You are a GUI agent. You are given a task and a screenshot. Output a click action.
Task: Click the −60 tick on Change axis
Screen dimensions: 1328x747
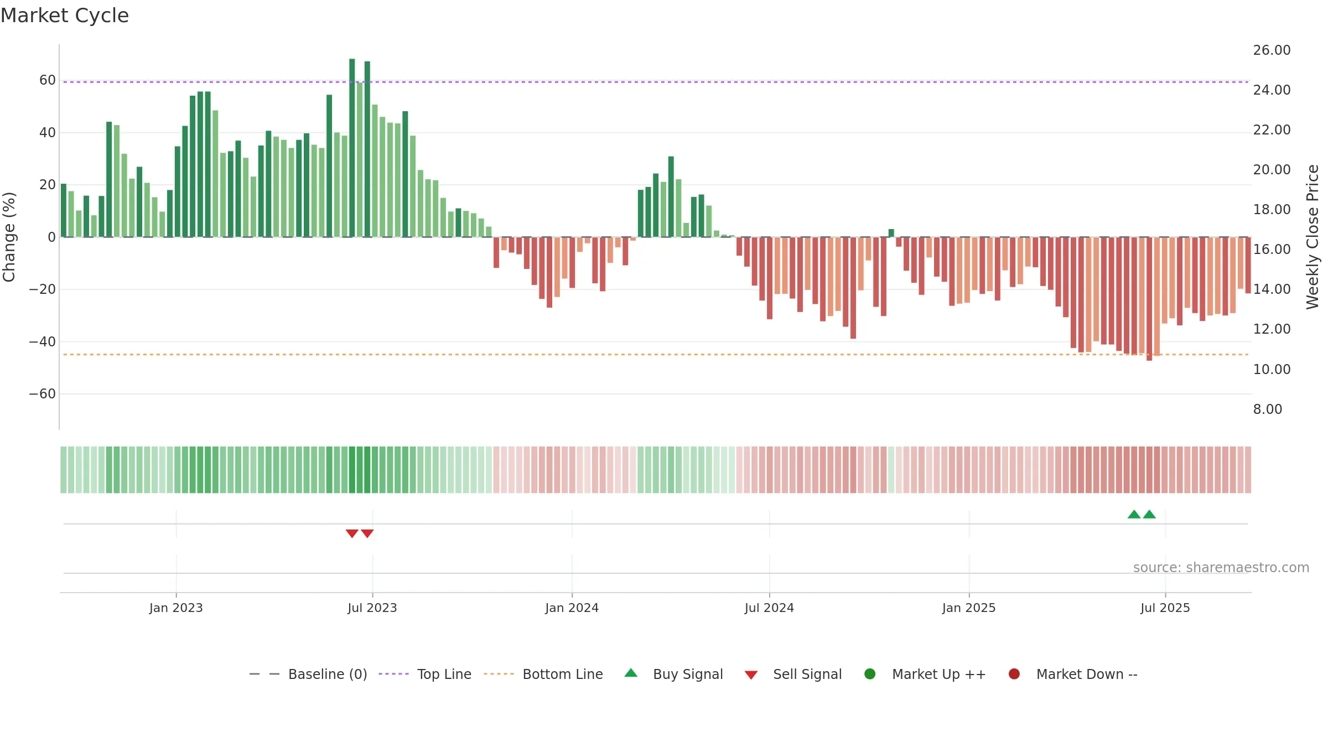42,394
